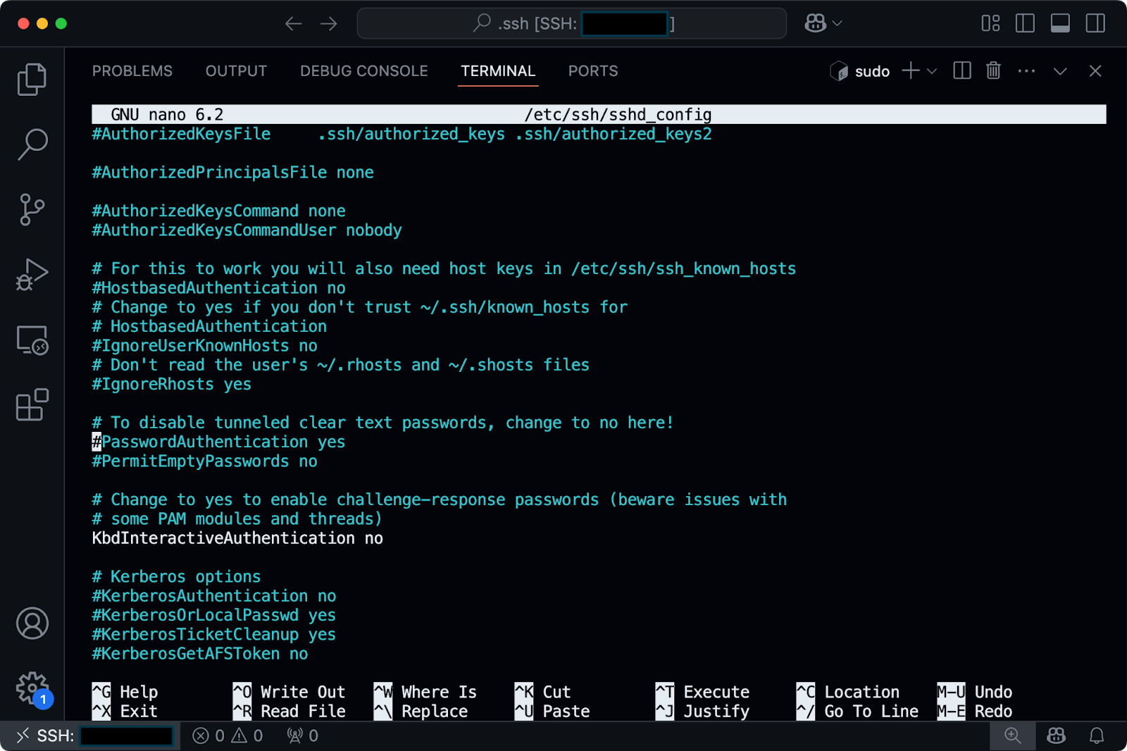
Task: Split the terminal
Action: tap(962, 70)
